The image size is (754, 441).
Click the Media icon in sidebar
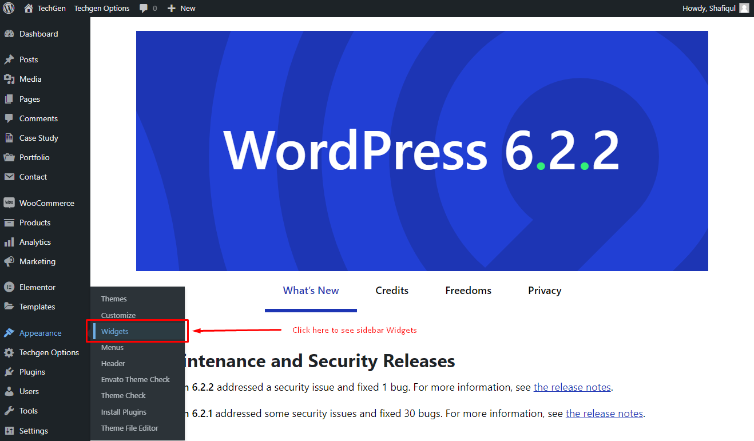point(9,79)
